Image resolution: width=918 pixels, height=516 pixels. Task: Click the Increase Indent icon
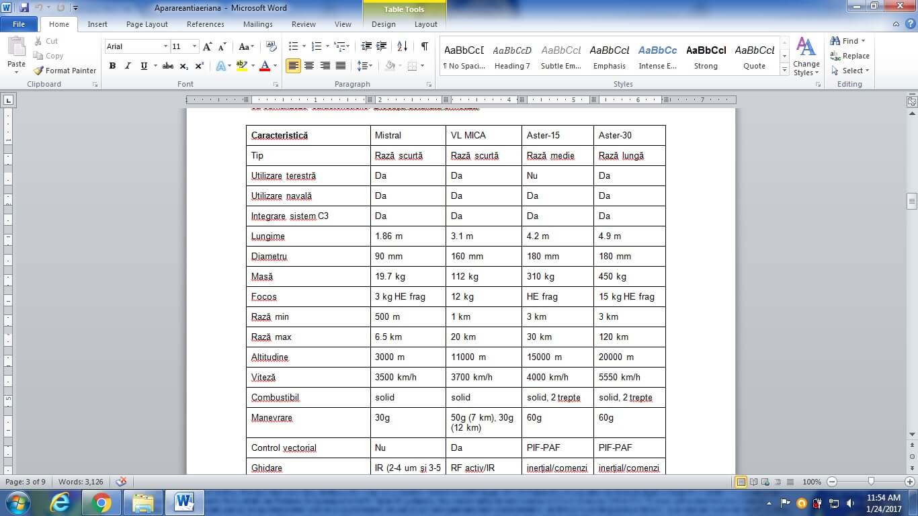[382, 46]
